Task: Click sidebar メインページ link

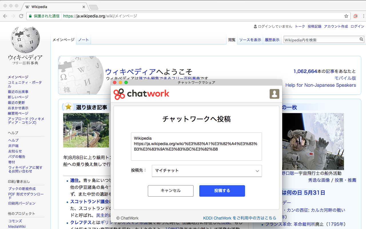Action: [18, 77]
